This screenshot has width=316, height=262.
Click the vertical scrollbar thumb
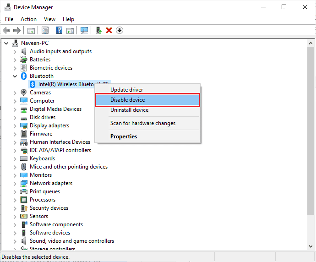click(x=311, y=131)
